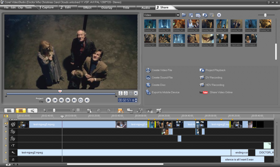The height and width of the screenshot is (167, 280).
Task: Insert media files using the timeline folder icon
Action: click(89, 111)
